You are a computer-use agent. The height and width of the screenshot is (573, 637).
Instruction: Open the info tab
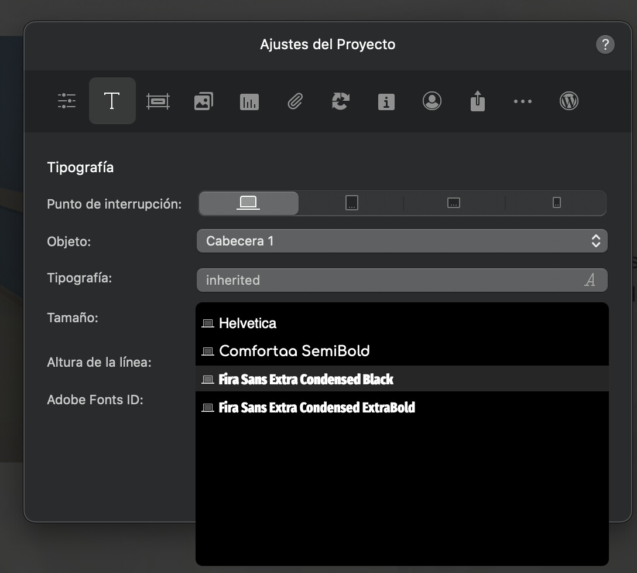386,102
